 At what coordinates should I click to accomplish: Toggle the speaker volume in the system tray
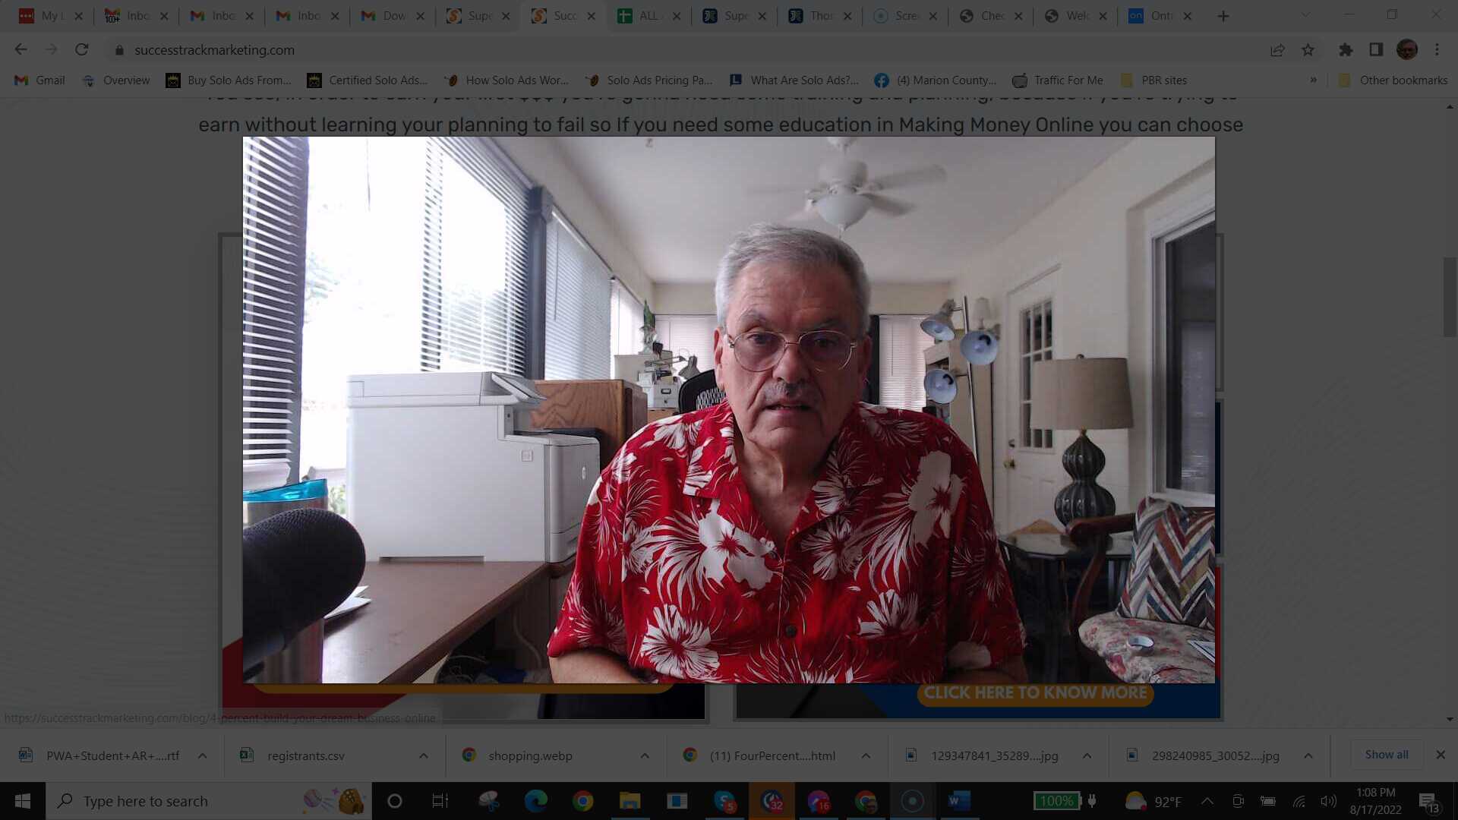tap(1329, 800)
